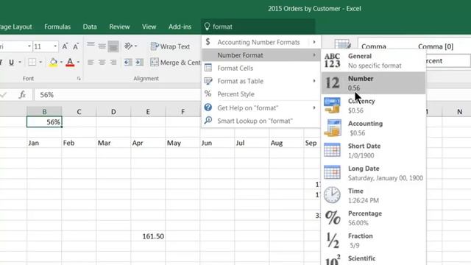Apply the Fraction format
This screenshot has height=265, width=471.
[373, 241]
